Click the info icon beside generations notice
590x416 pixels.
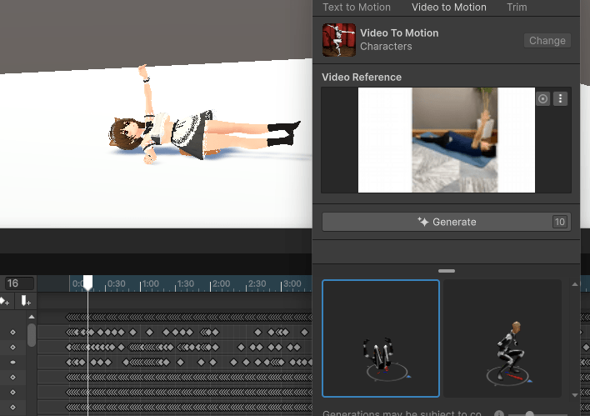(x=498, y=413)
